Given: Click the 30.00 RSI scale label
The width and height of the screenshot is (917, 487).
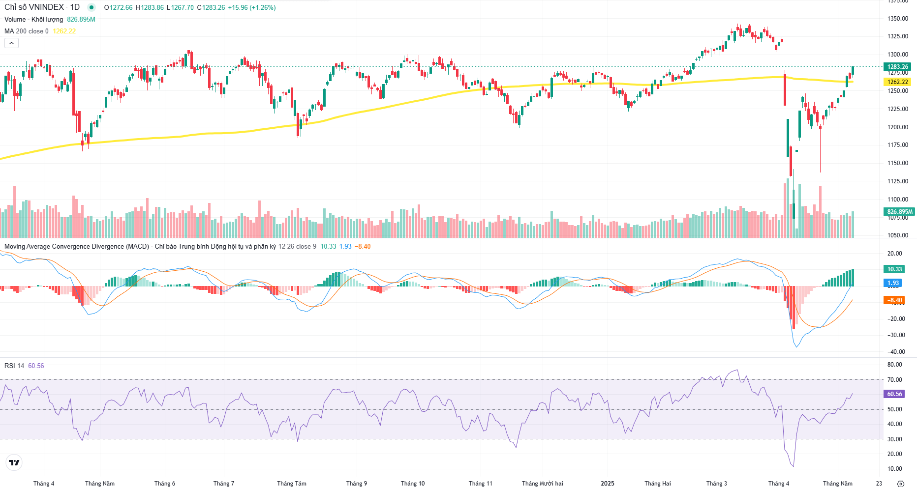Looking at the screenshot, I should pyautogui.click(x=894, y=439).
